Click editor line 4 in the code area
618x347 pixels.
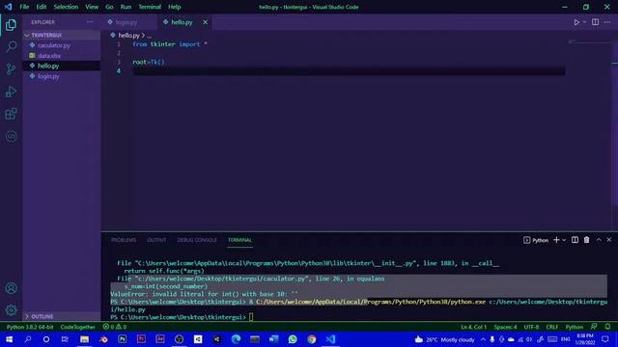(x=349, y=71)
